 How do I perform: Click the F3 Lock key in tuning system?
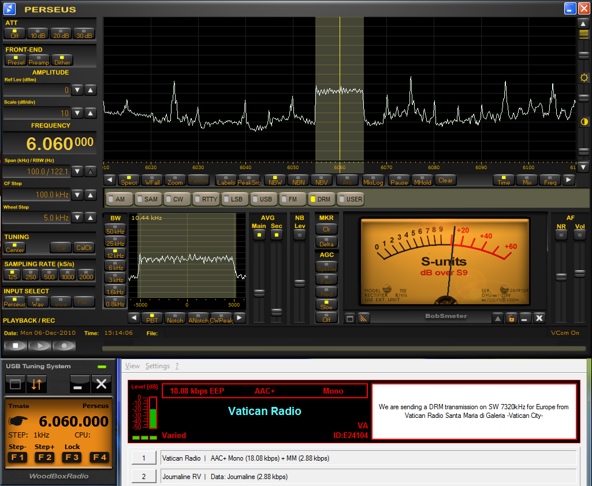72,457
